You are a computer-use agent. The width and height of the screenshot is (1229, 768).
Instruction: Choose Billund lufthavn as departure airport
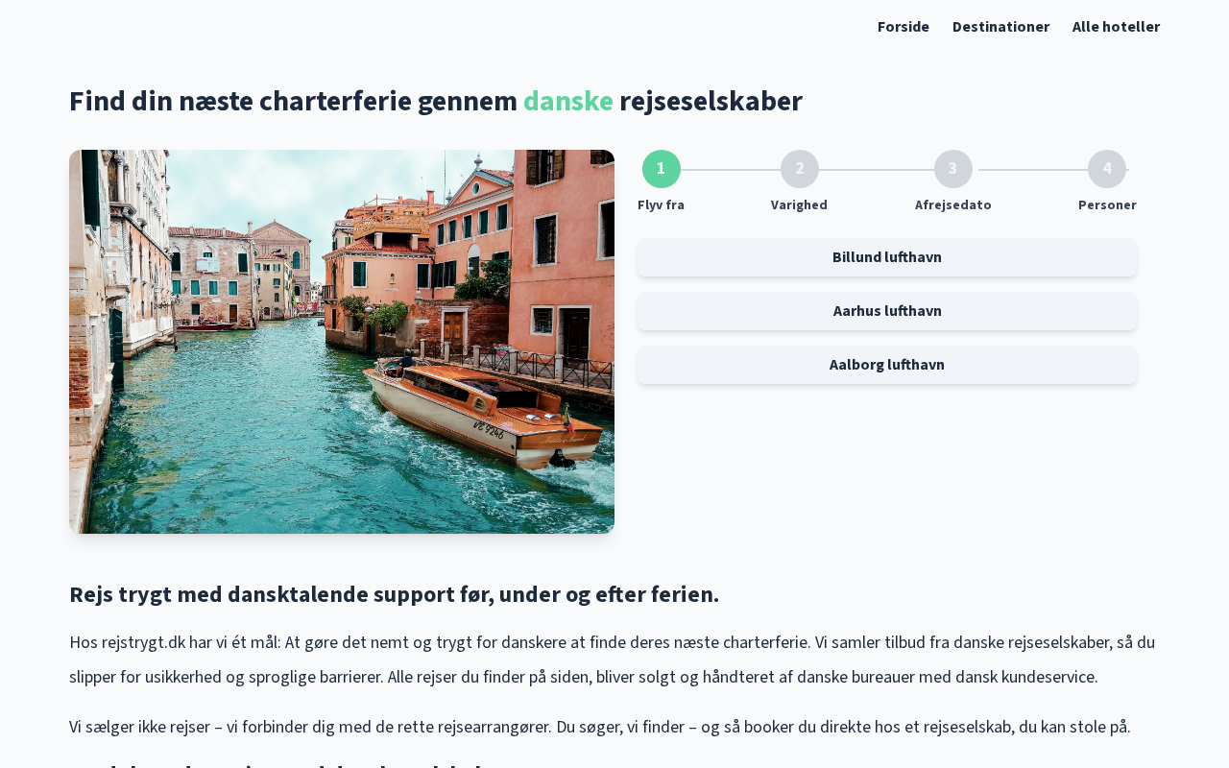click(x=886, y=257)
